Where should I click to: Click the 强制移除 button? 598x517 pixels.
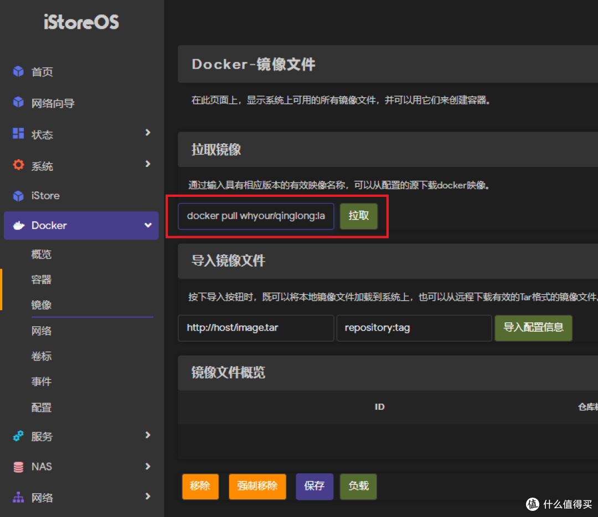pos(257,486)
